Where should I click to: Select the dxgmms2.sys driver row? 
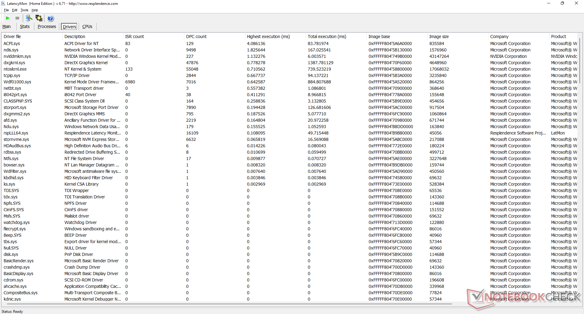coord(290,114)
